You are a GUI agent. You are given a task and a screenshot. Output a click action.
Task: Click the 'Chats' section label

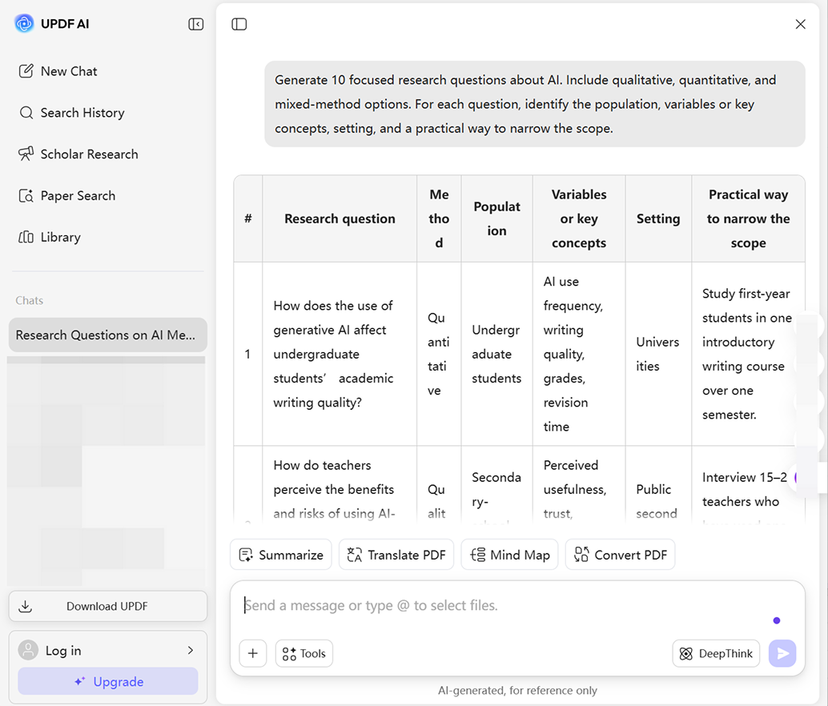(x=29, y=301)
